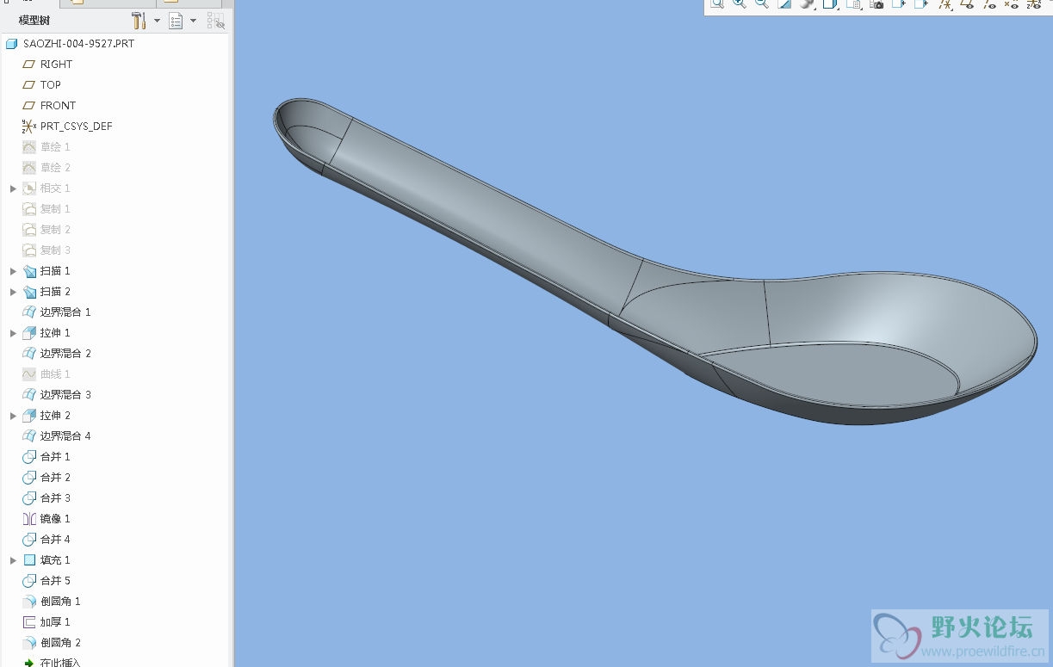Open dropdown arrow beside list document icon
1053x667 pixels.
pos(193,21)
